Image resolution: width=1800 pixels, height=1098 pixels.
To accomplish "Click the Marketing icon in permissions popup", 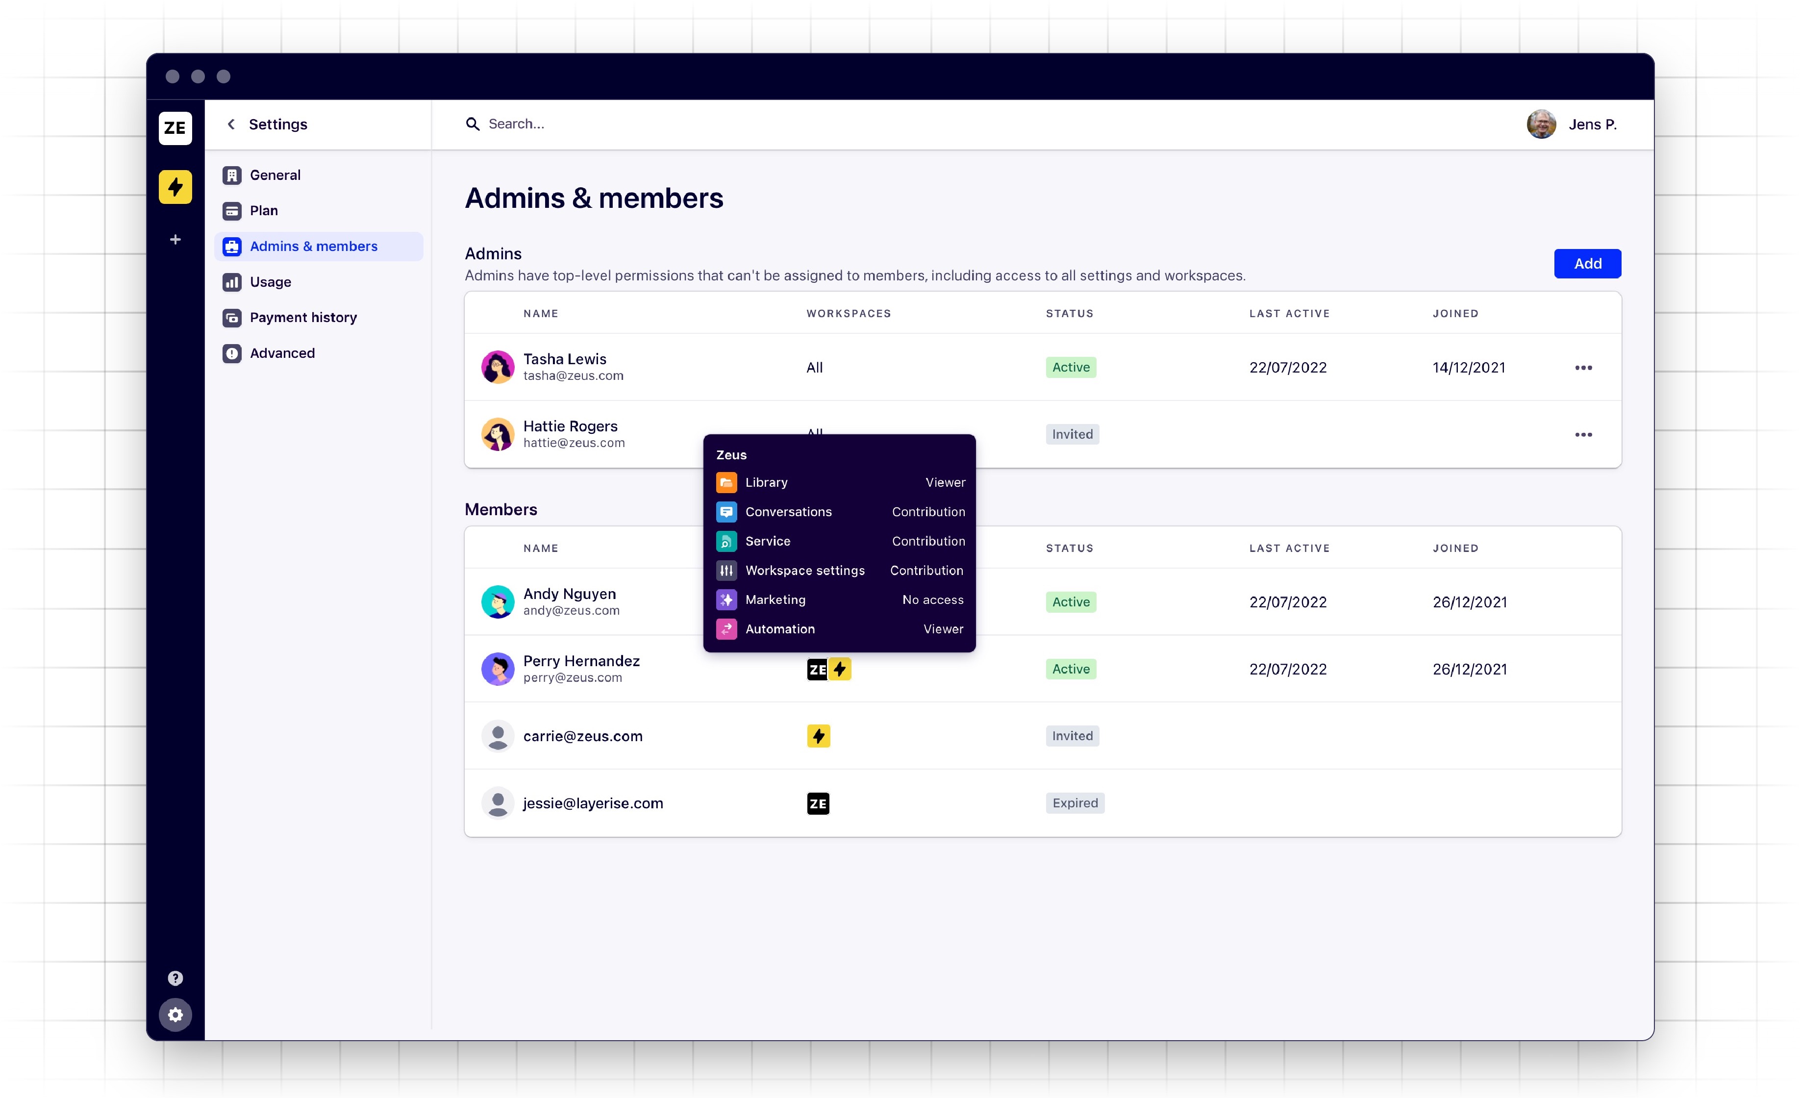I will coord(726,600).
